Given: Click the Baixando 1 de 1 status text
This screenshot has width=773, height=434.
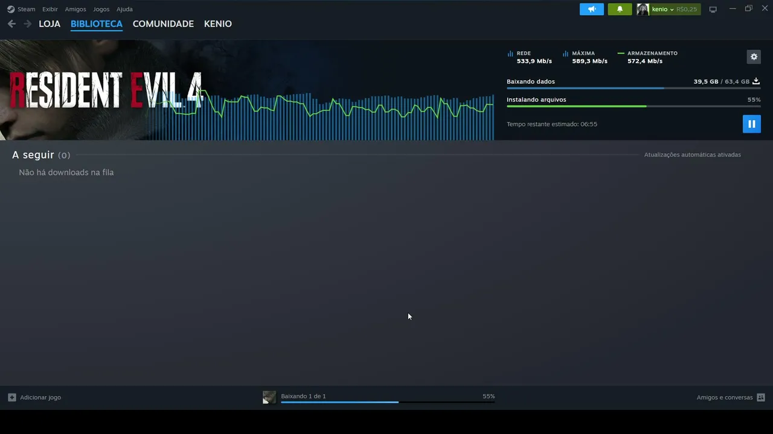Looking at the screenshot, I should pos(303,396).
